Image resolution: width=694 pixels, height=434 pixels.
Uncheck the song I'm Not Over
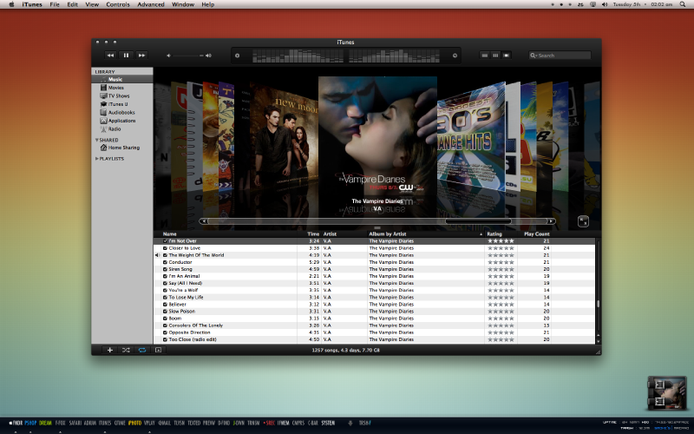(165, 241)
